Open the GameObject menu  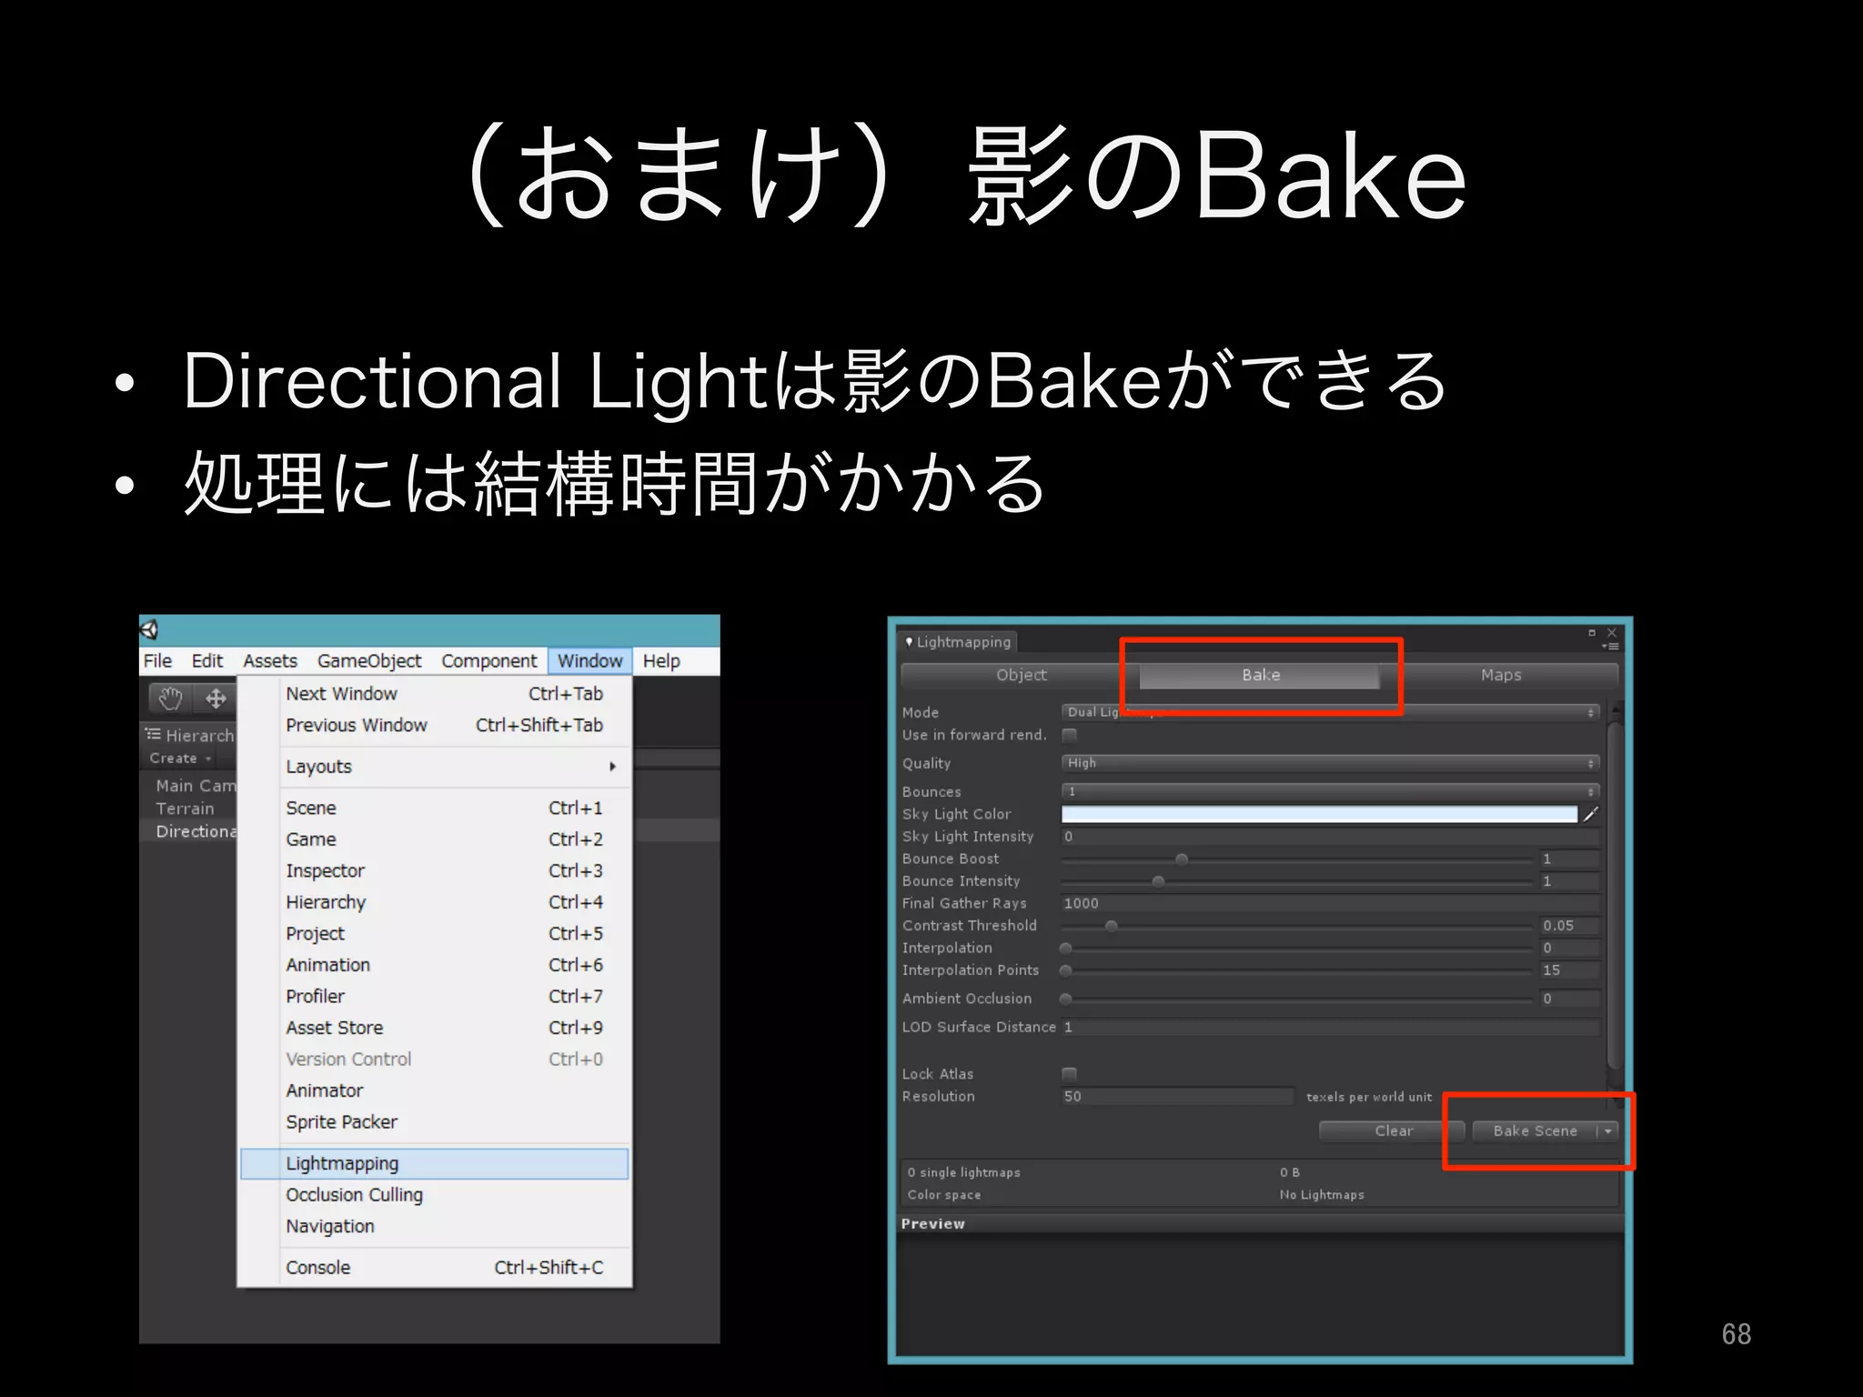point(369,661)
